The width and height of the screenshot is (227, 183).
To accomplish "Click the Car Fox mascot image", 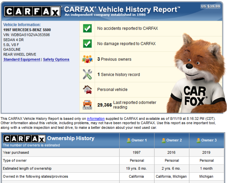I will (197, 73).
